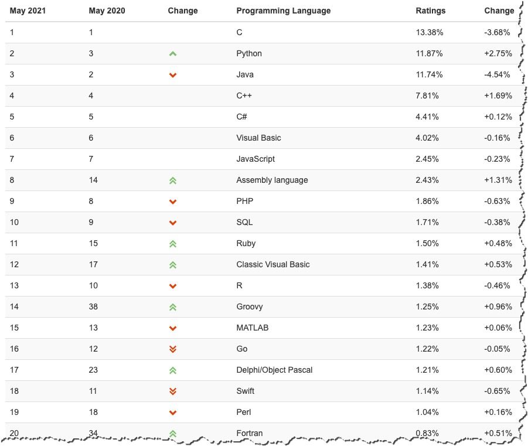The height and width of the screenshot is (446, 528).
Task: Click the red down arrow beside Perl
Action: (x=173, y=413)
